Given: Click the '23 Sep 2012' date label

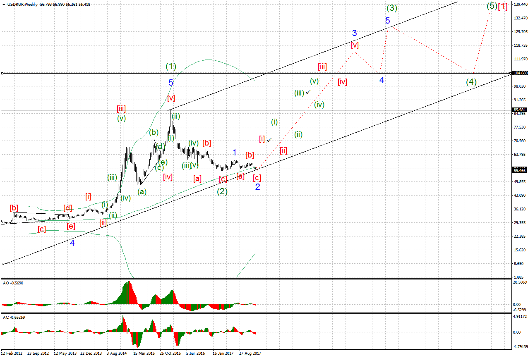Looking at the screenshot, I should (38, 353).
